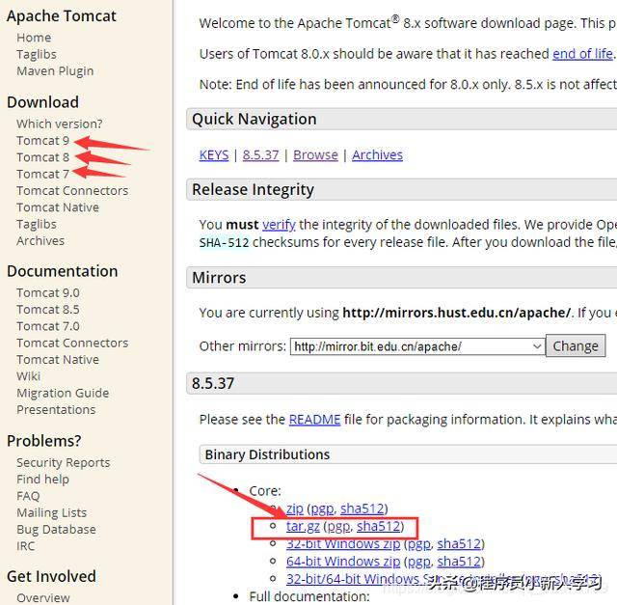Open the KEYS link in Quick Navigation

[x=214, y=155]
